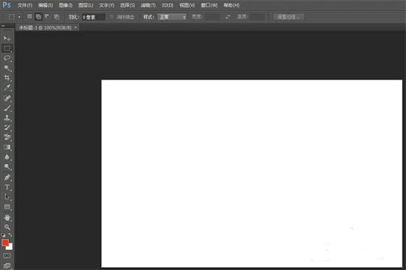The width and height of the screenshot is (406, 270).
Task: Click the 高度 height input field
Action: 258,17
